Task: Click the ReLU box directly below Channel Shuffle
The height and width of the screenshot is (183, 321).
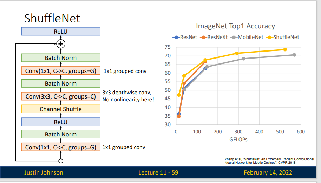Action: click(61, 122)
